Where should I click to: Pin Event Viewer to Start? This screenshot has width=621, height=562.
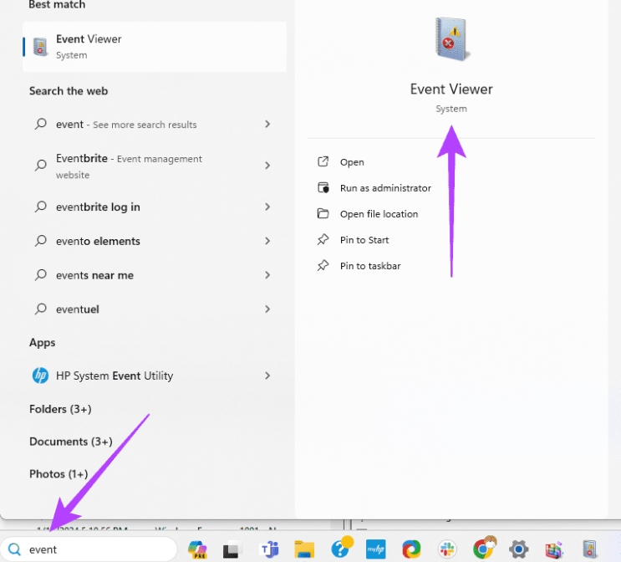[x=364, y=240]
